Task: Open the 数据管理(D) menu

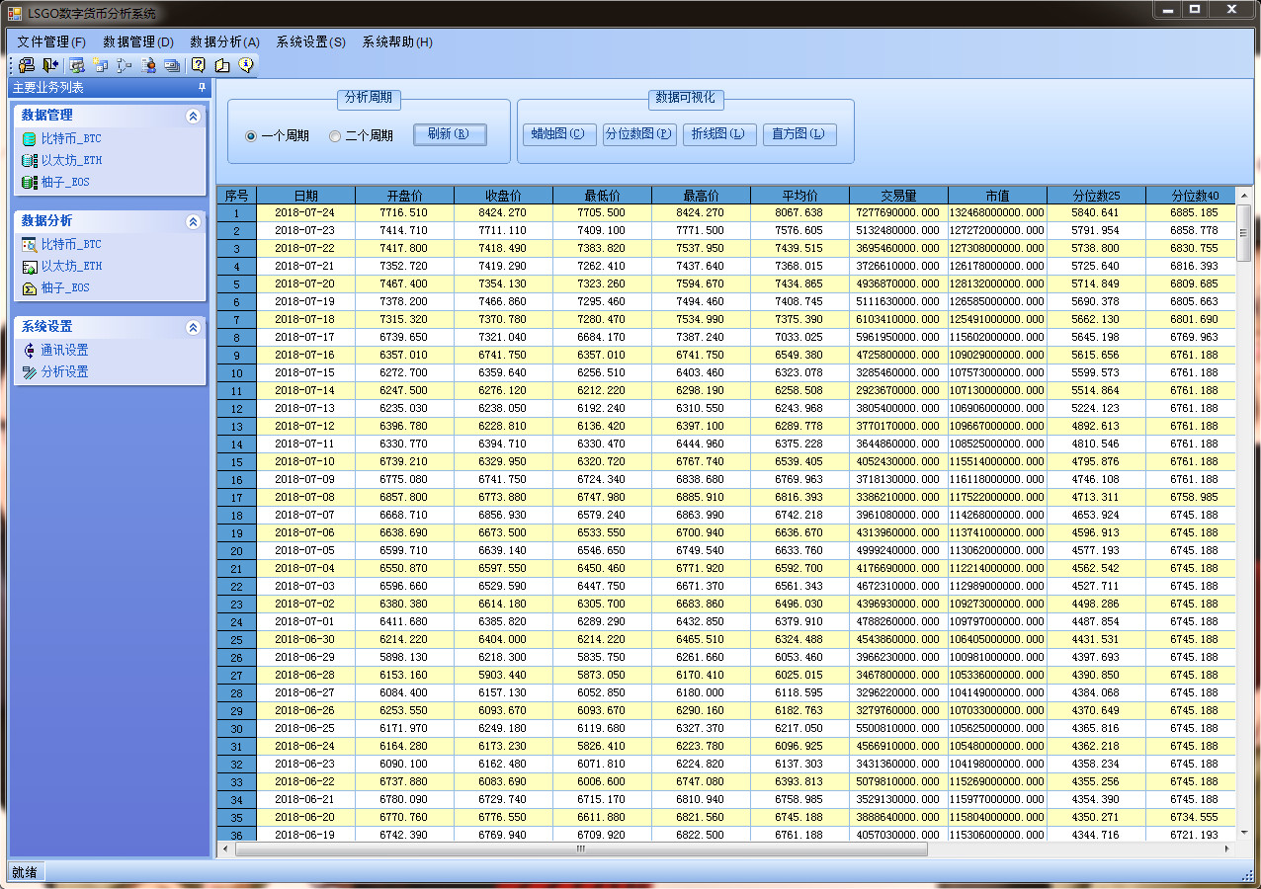Action: pyautogui.click(x=138, y=41)
